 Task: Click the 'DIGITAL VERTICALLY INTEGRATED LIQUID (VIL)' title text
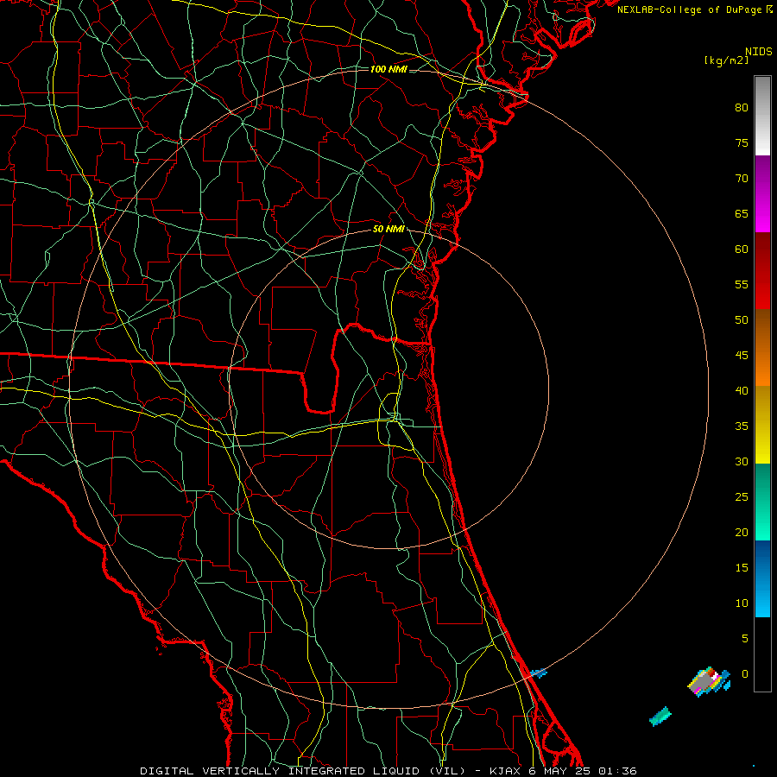[x=303, y=771]
